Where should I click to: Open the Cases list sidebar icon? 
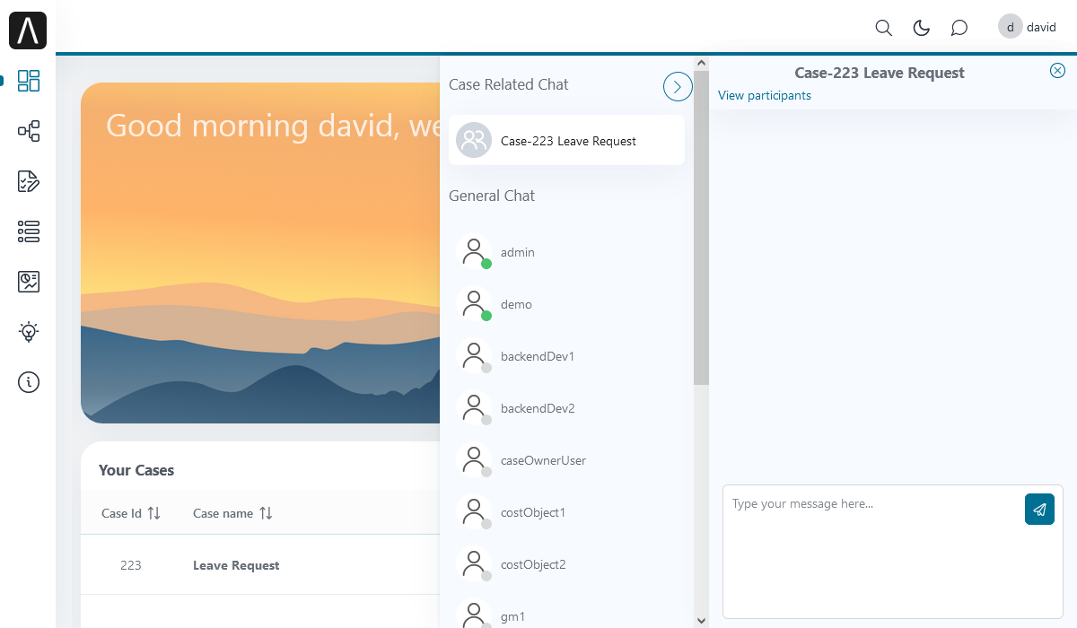[29, 231]
